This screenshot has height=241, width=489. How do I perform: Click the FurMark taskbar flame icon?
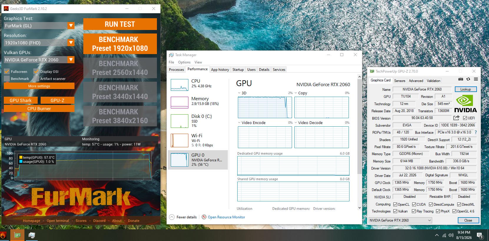[3, 235]
